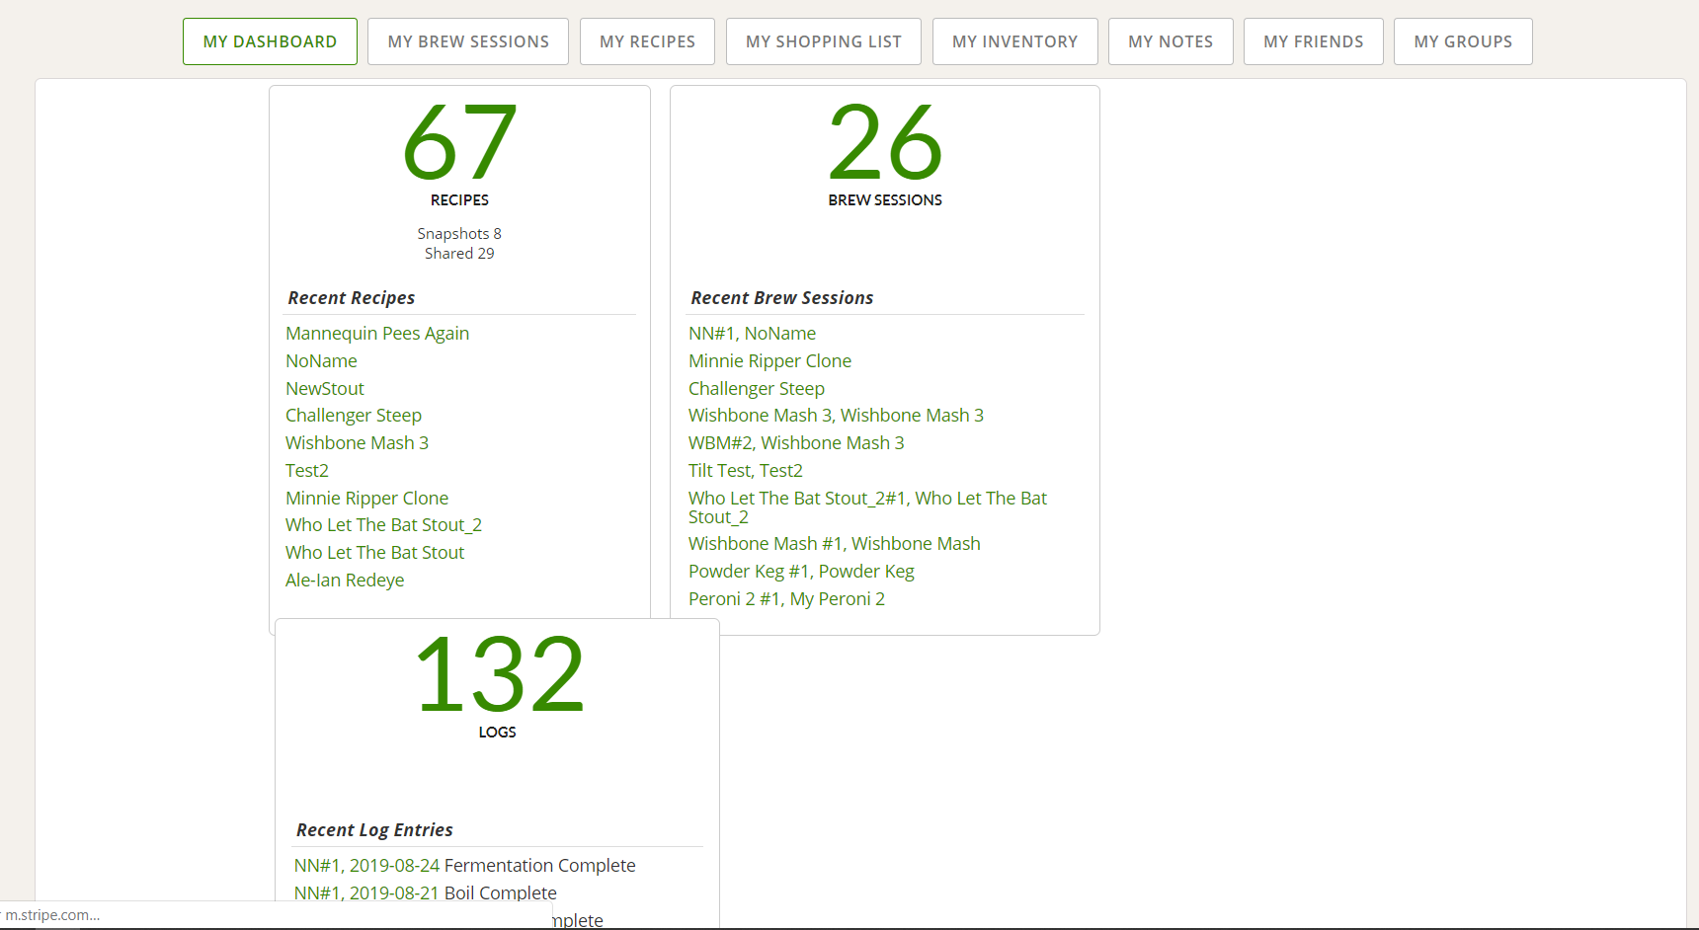
Task: Open Who Let The Bat Stout_2 recipe
Action: coord(383,525)
